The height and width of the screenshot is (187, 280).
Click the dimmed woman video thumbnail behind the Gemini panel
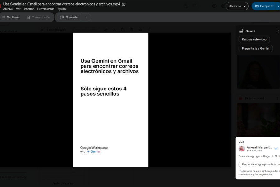[x=259, y=72]
